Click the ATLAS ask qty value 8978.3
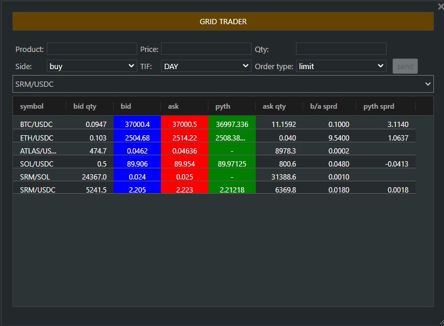This screenshot has width=444, height=326. (285, 151)
